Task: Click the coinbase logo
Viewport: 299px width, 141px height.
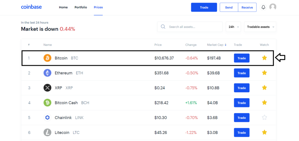Action: 31,7
